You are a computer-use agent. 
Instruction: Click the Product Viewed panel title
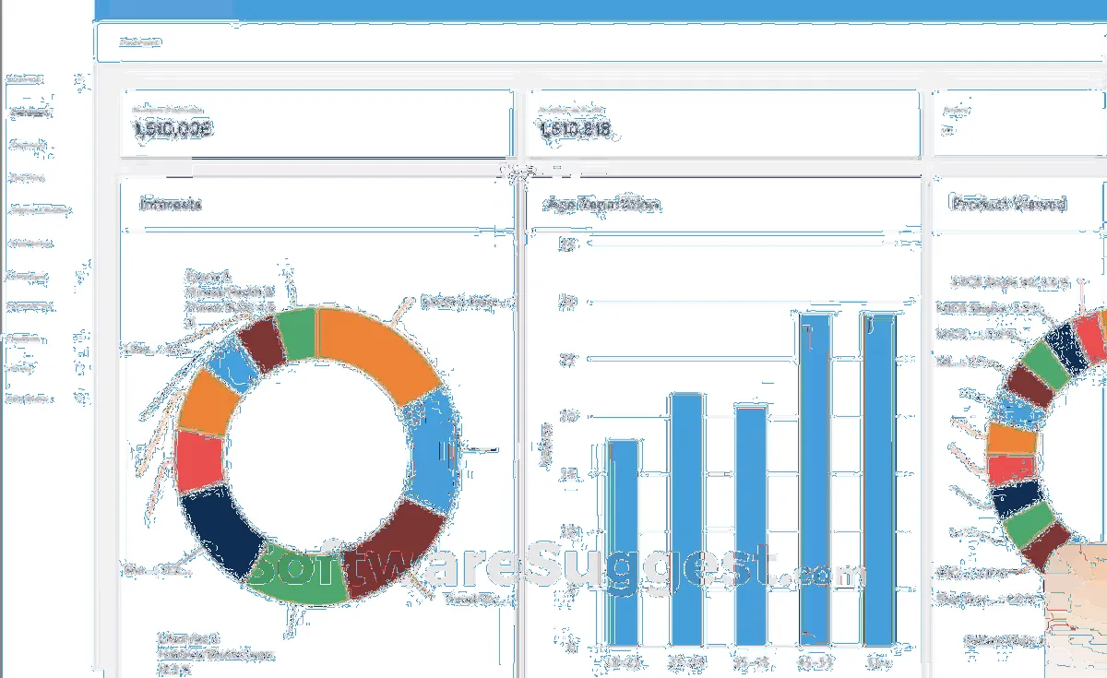(1009, 204)
